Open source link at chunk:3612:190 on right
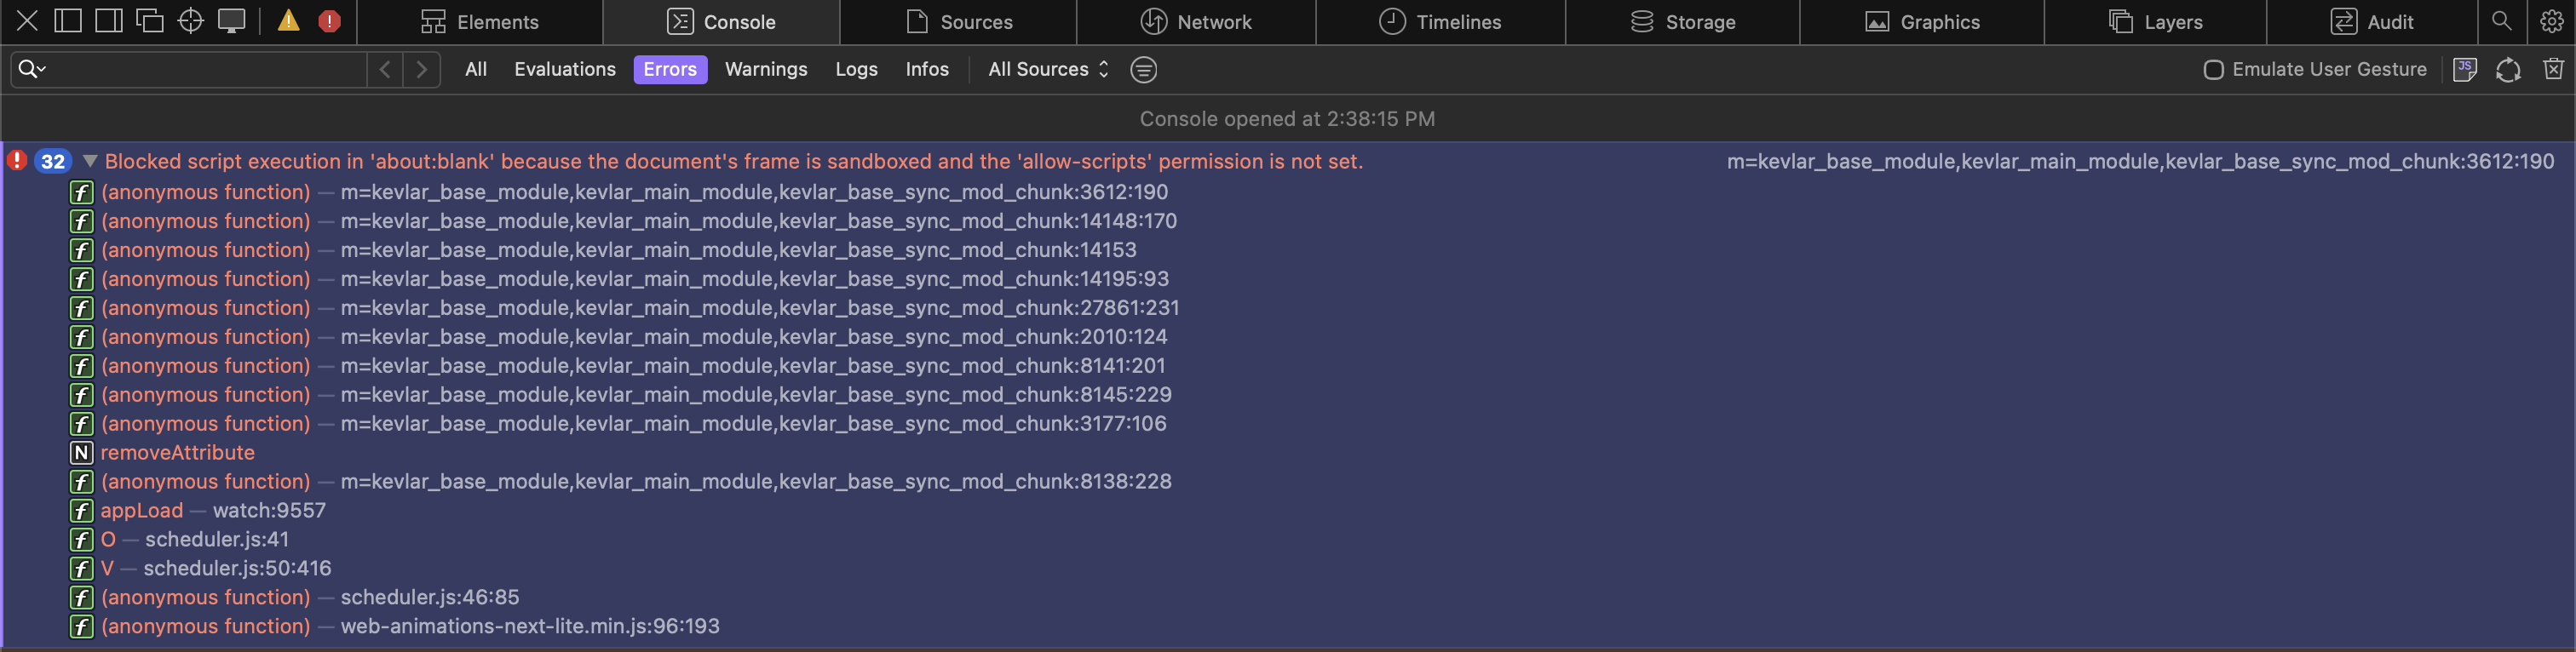This screenshot has height=652, width=2576. [2140, 161]
